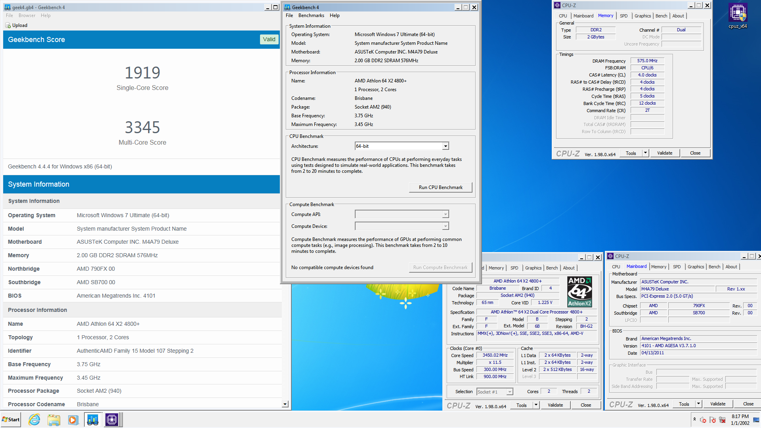
Task: Switch to Mainboard tab in top CPU-Z window
Action: pos(583,16)
